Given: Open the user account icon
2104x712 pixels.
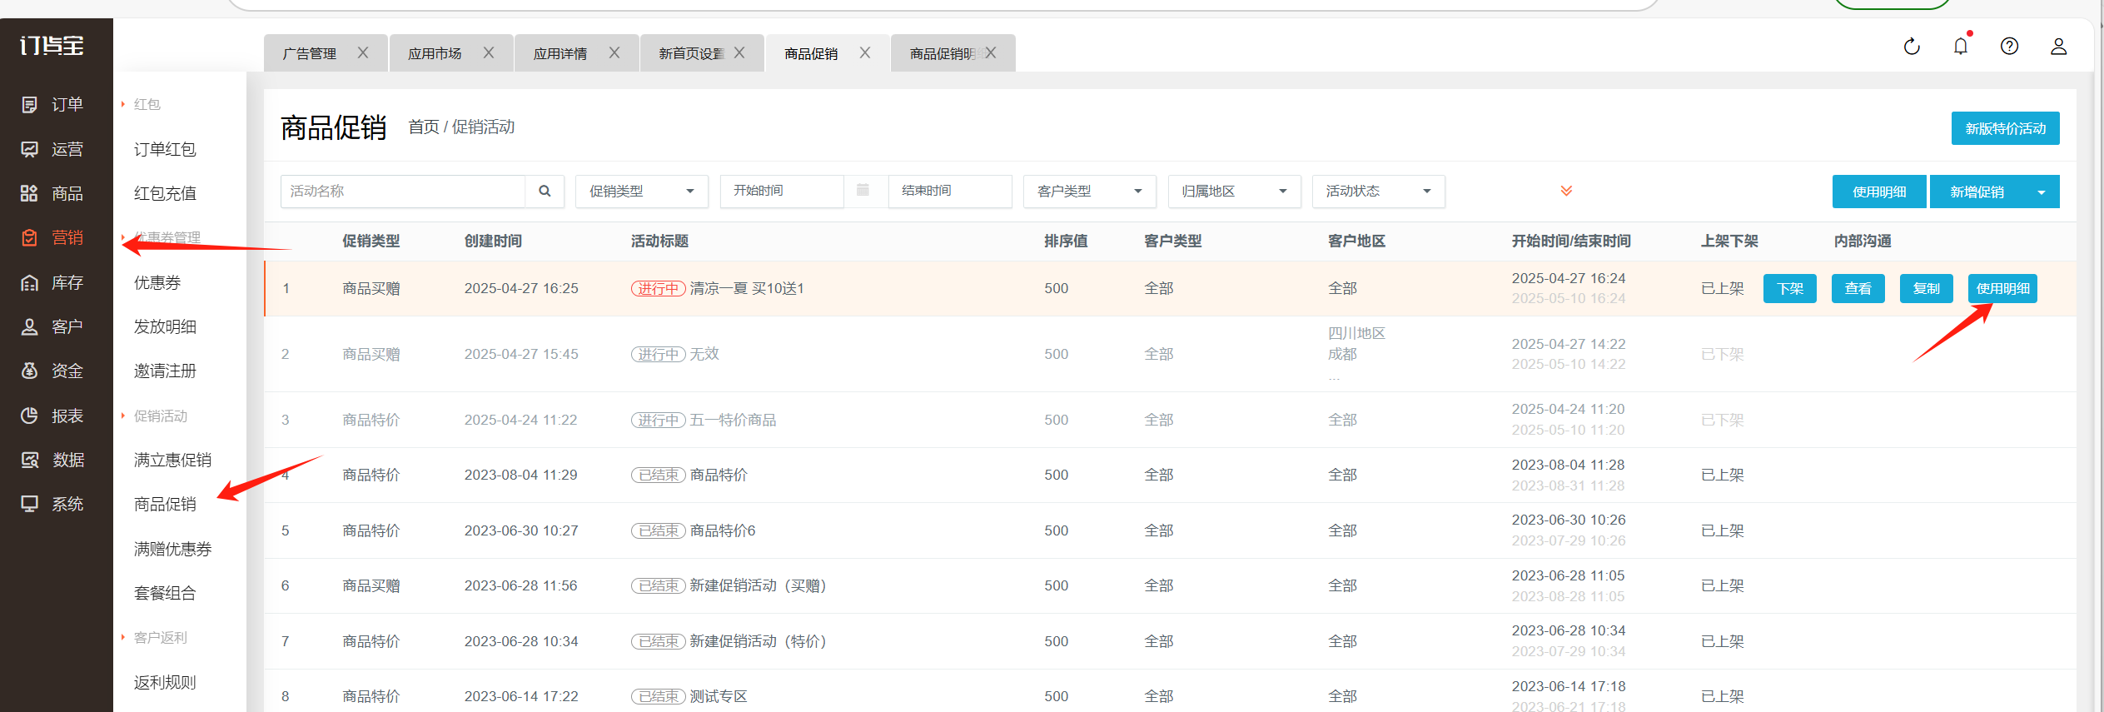Looking at the screenshot, I should point(2058,46).
